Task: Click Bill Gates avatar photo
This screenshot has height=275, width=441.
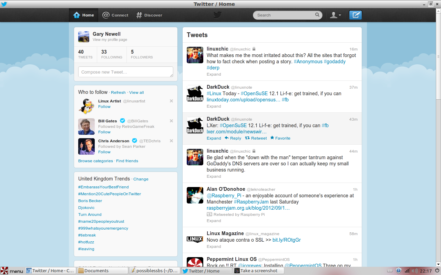Action: pyautogui.click(x=86, y=126)
